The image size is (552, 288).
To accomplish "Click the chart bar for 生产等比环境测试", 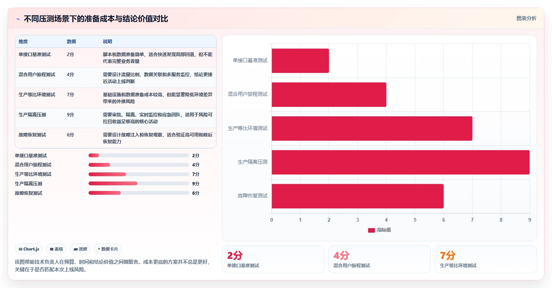I will pyautogui.click(x=372, y=128).
